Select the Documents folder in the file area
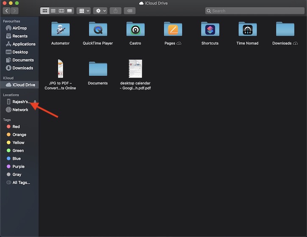Screen dimensions: 307x237 (98, 69)
